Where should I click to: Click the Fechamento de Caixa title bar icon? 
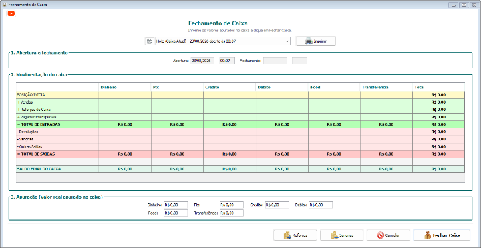click(4, 5)
